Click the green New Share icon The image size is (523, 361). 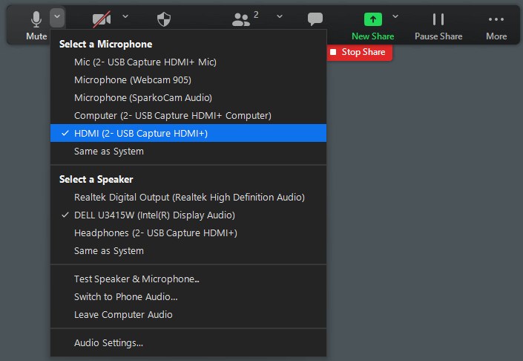pos(373,19)
